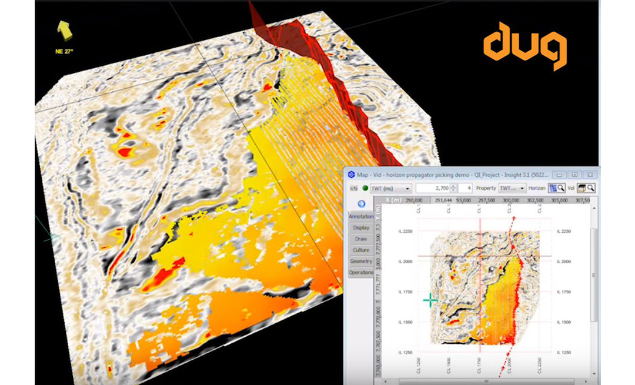Click the Horizon grid selector icon

pyautogui.click(x=553, y=187)
